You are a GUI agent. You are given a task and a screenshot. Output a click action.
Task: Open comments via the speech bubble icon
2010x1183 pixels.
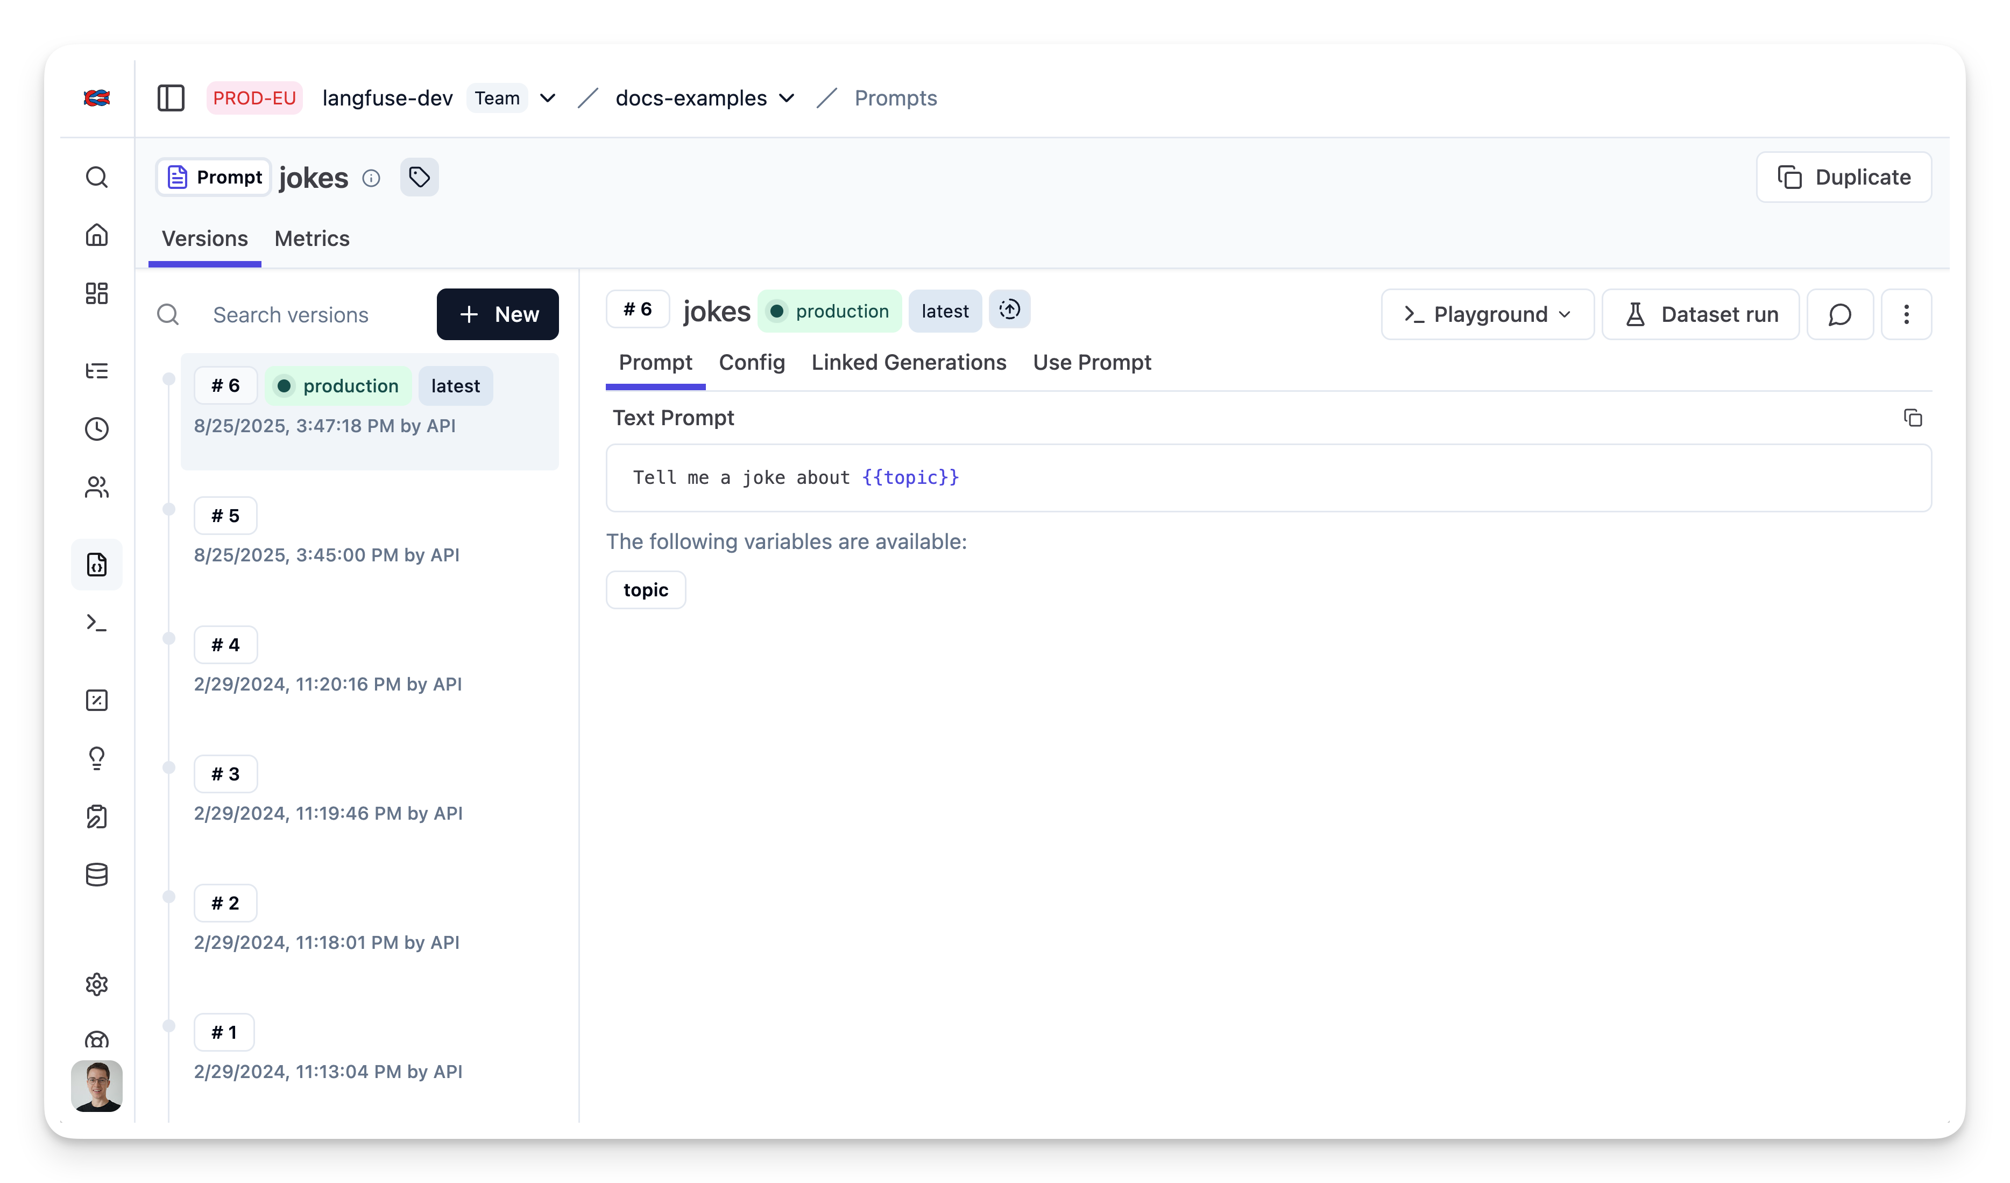(x=1840, y=313)
